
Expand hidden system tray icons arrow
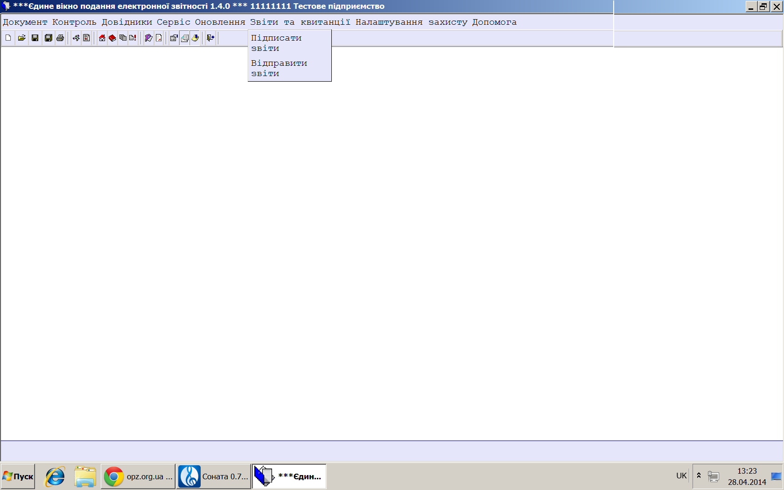tap(699, 476)
